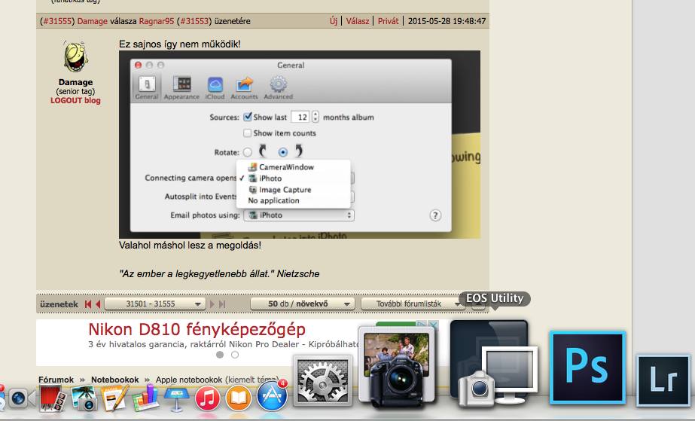Click the help question mark button
Image resolution: width=695 pixels, height=421 pixels.
coord(435,215)
